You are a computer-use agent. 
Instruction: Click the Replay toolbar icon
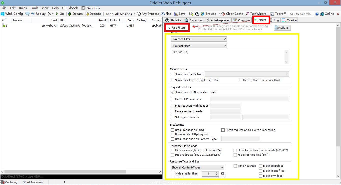coord(33,14)
